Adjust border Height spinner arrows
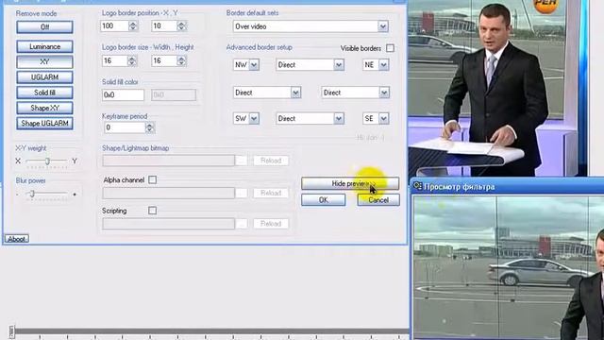Screen dimensions: 604x340 (x=181, y=60)
